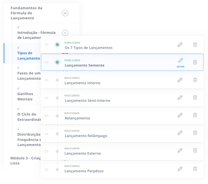
Task: Toggle the green published status dot of Lançamento Semente
Action: [x=57, y=62]
